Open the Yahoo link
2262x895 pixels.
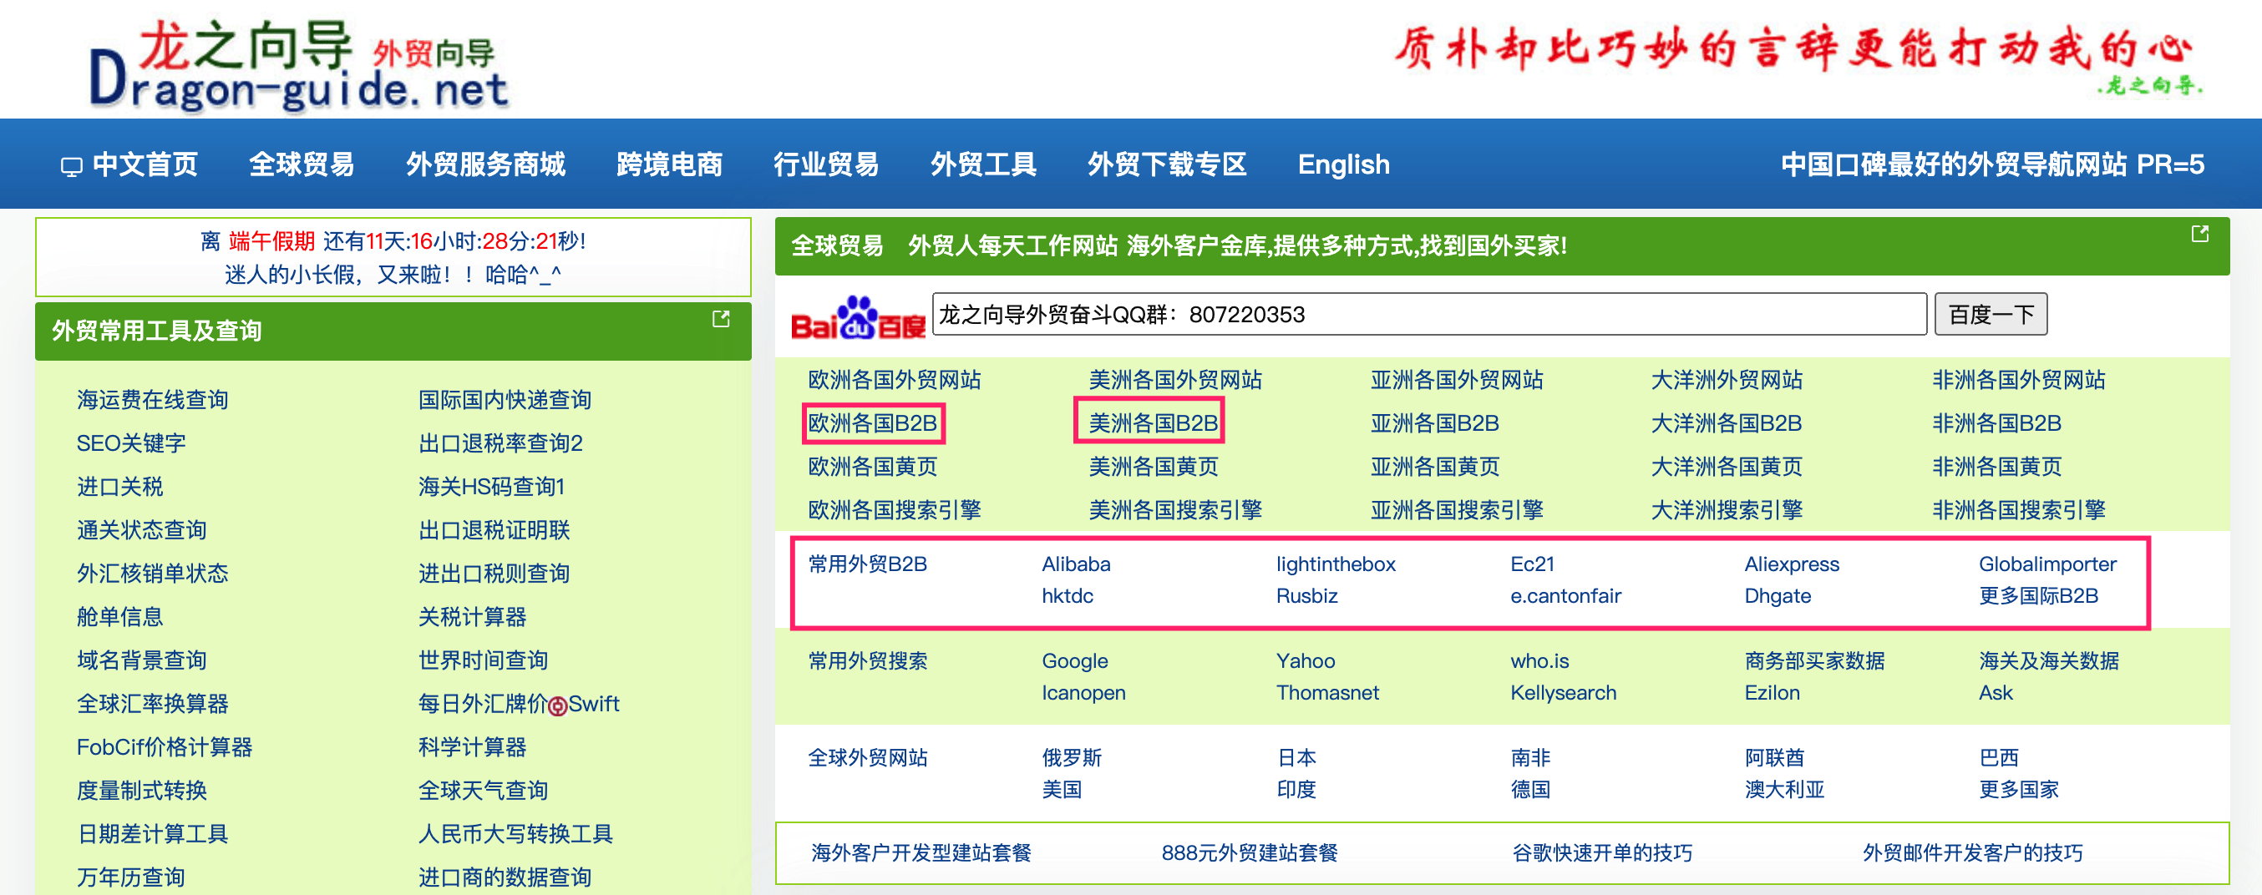1305,660
